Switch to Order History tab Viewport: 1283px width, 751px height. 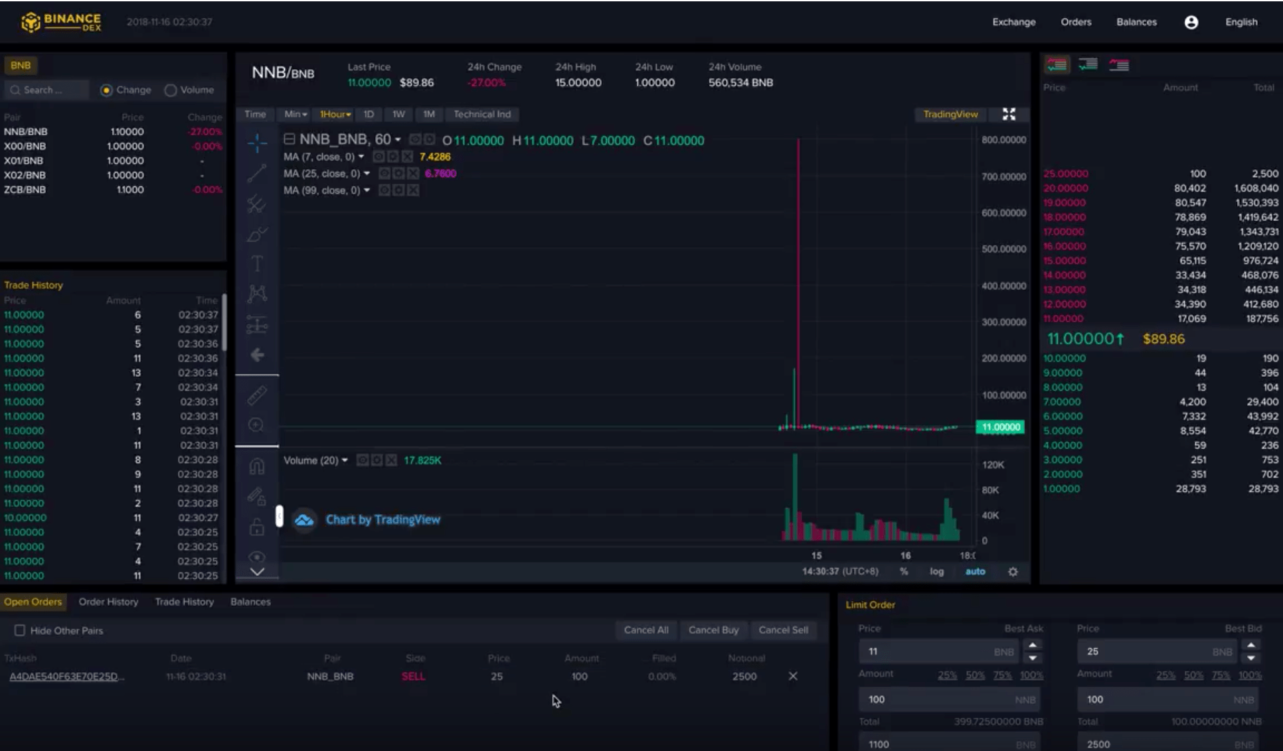108,602
